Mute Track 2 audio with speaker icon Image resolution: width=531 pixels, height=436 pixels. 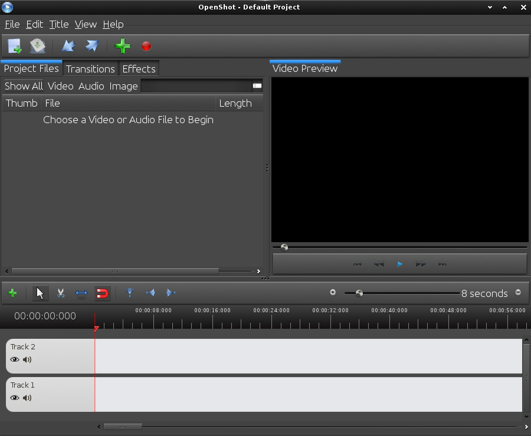coord(27,359)
